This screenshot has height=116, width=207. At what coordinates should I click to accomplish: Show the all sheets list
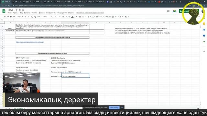(9, 109)
